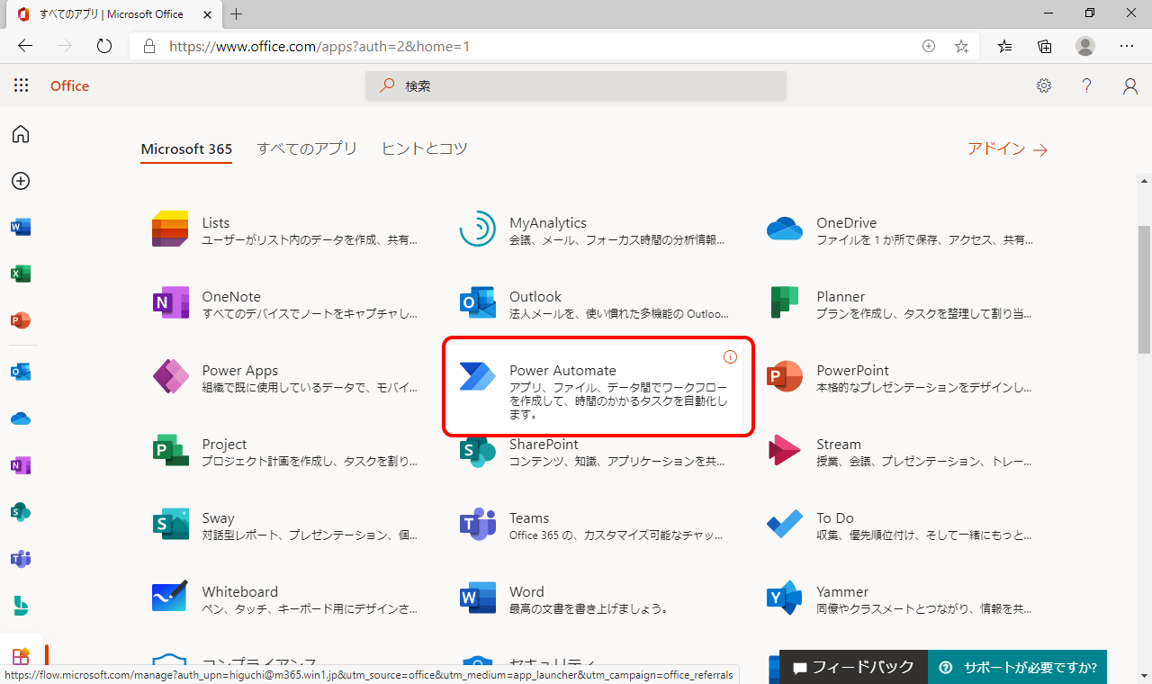Open the Yammer app icon
Viewport: 1152px width, 684px height.
(785, 598)
